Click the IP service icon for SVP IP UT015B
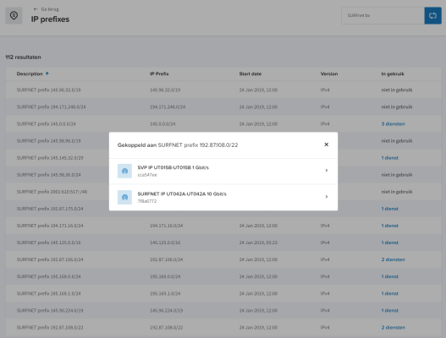 (124, 171)
